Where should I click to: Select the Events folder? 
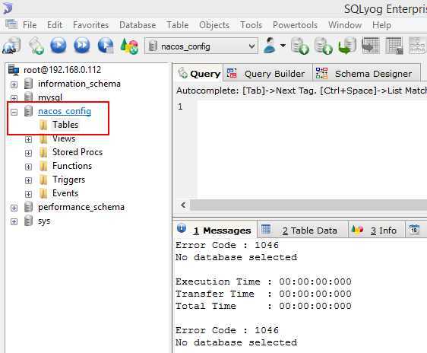coord(65,193)
